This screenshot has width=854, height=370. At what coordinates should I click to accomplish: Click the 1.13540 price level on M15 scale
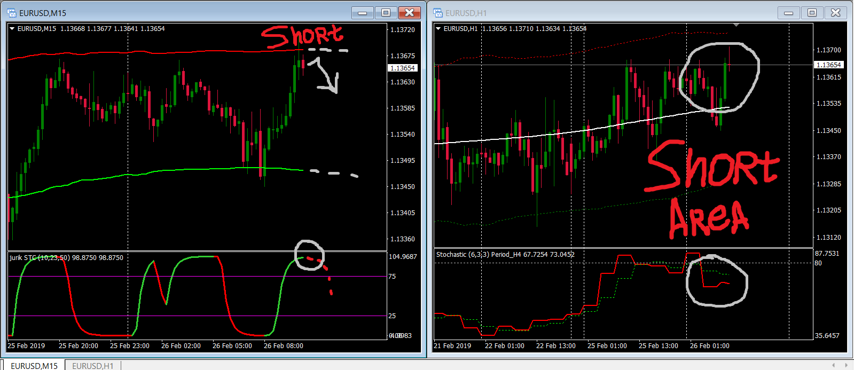(403, 135)
